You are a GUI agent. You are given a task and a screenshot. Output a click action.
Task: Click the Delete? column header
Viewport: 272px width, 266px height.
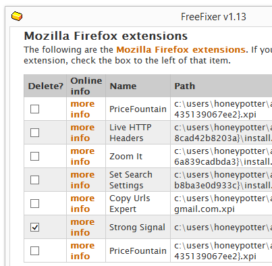[x=46, y=86]
